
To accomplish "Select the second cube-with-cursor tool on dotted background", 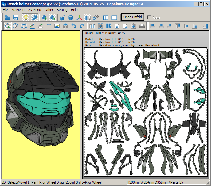I will [x=53, y=17].
